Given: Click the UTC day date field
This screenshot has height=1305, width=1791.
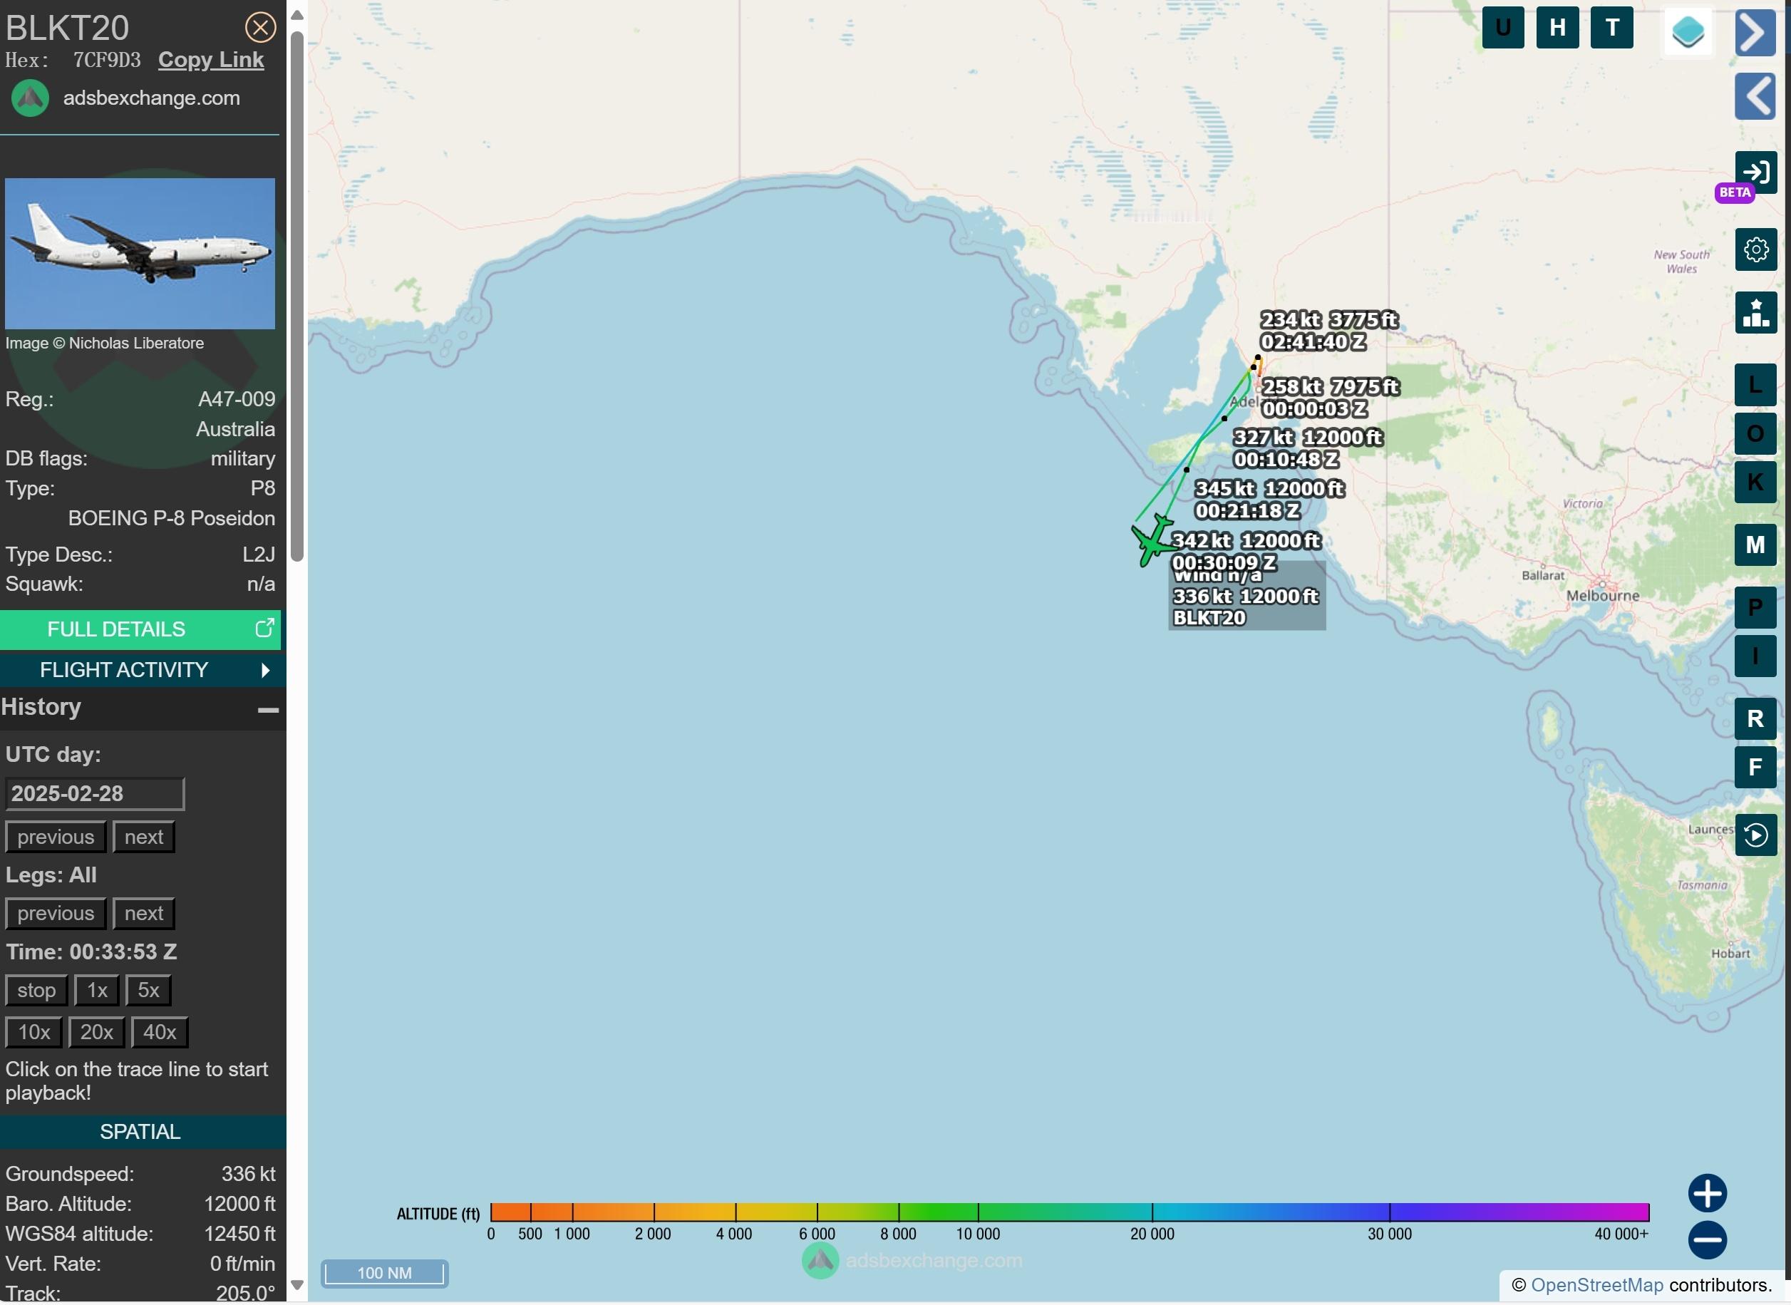Looking at the screenshot, I should pyautogui.click(x=95, y=793).
